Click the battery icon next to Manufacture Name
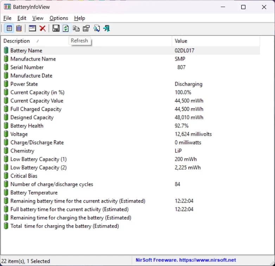Viewport: 275px width, 266px height. (6, 59)
